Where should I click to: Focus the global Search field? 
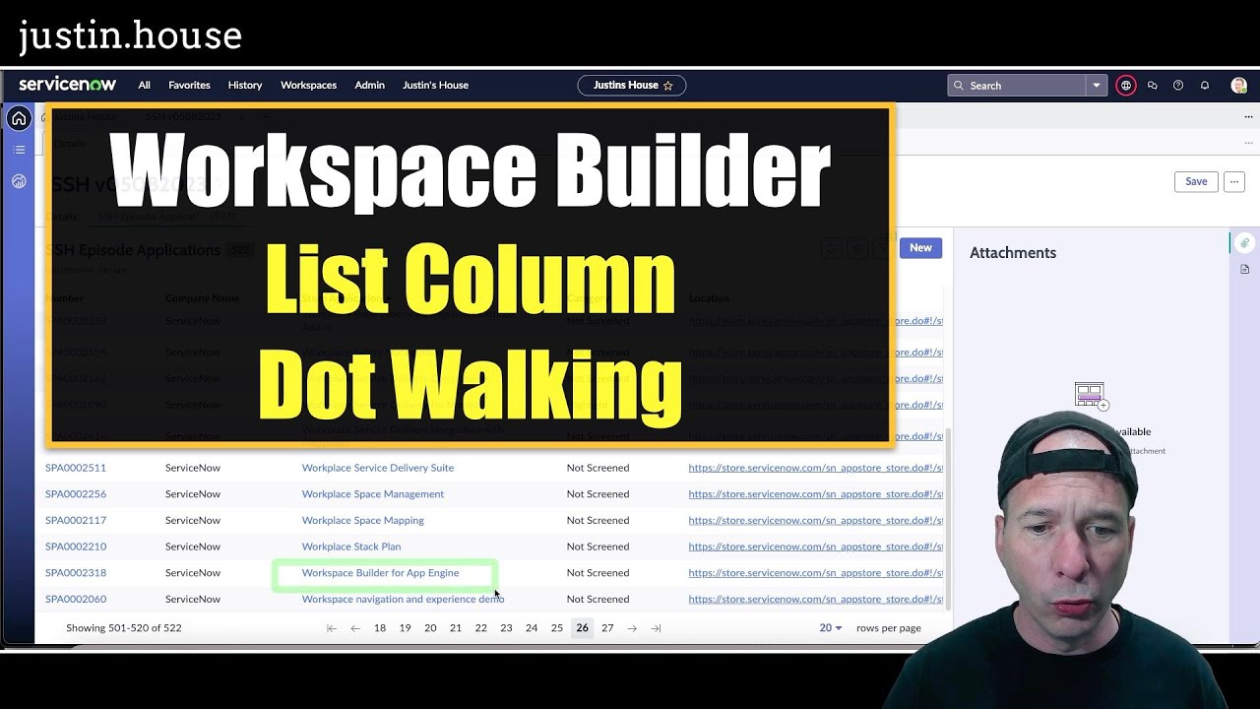coord(1017,86)
